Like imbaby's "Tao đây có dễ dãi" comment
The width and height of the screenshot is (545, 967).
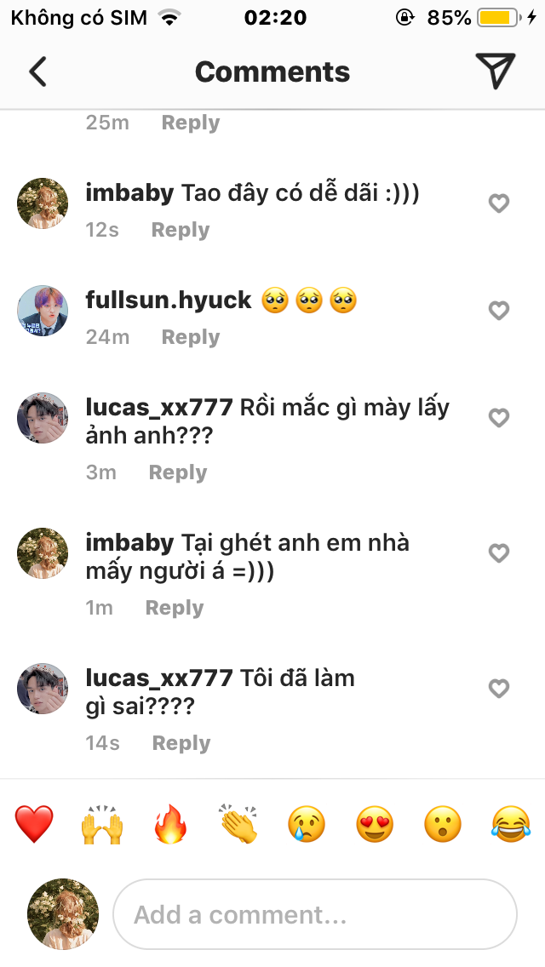tap(498, 203)
